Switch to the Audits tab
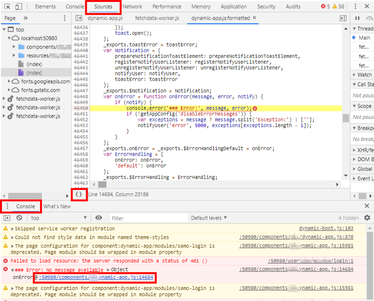Image resolution: width=374 pixels, height=301 pixels. point(293,6)
